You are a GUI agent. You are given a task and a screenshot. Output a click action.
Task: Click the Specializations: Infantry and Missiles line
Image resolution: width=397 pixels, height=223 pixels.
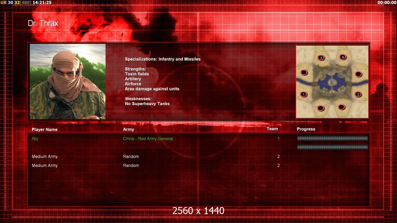(x=162, y=59)
